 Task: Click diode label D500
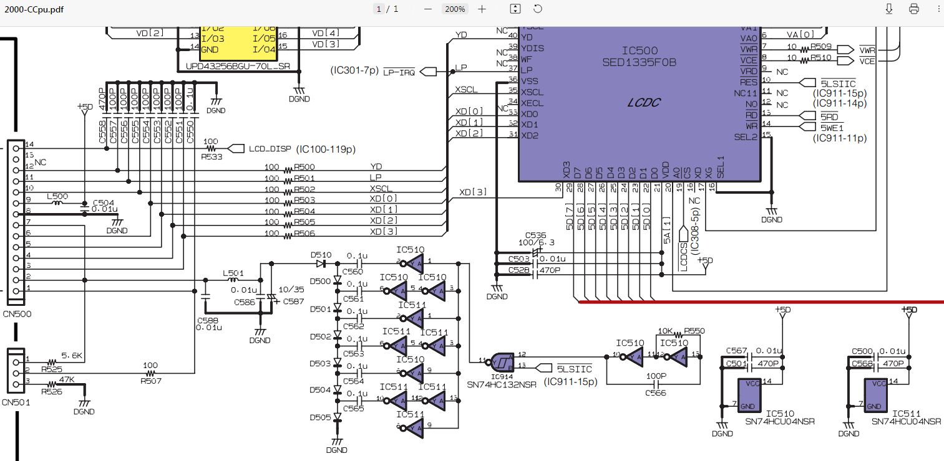coord(321,282)
